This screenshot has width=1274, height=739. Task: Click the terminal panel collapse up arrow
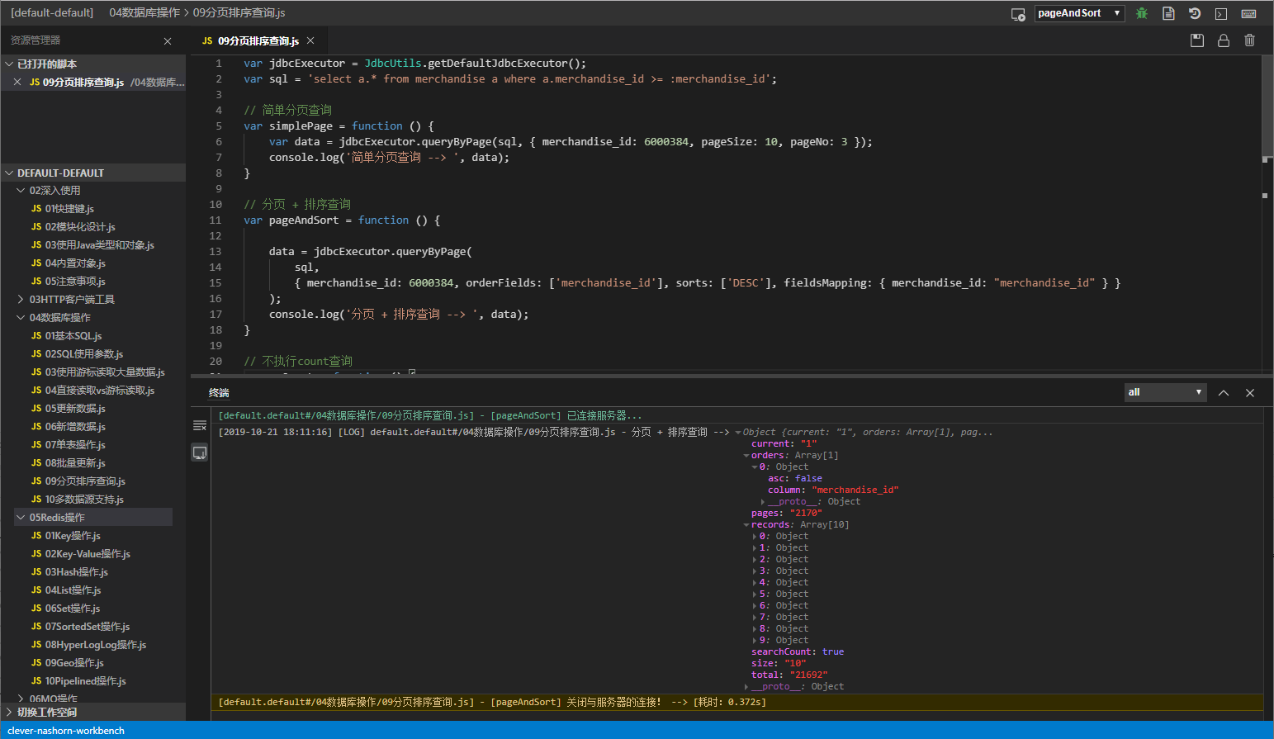click(x=1224, y=393)
